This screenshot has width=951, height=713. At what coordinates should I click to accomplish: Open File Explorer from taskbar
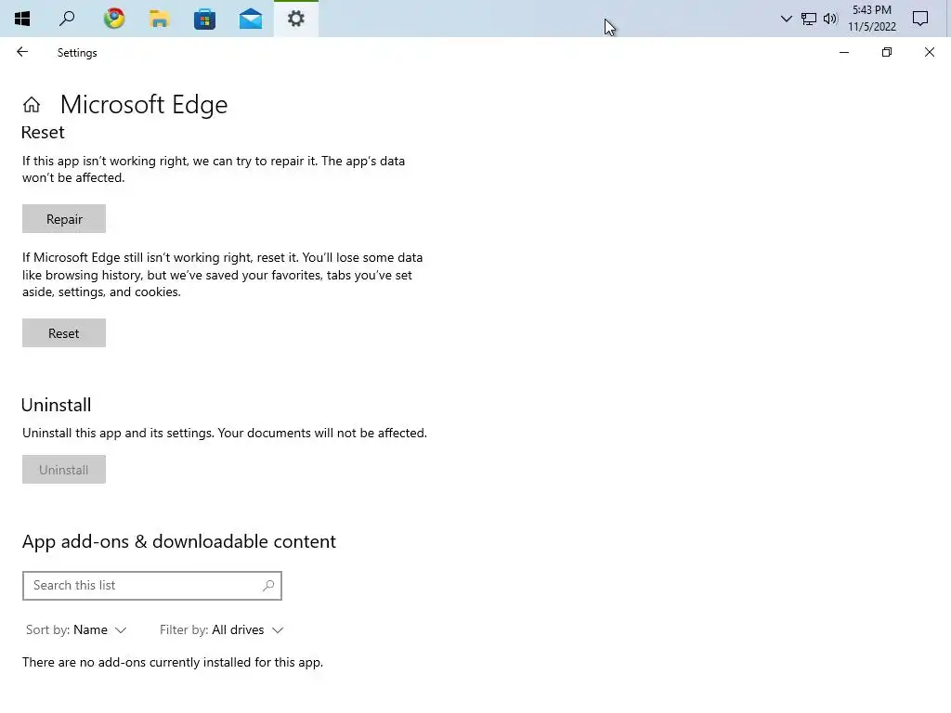tap(159, 19)
